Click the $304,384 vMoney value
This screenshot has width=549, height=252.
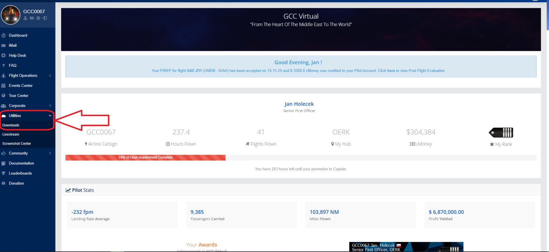(x=421, y=132)
